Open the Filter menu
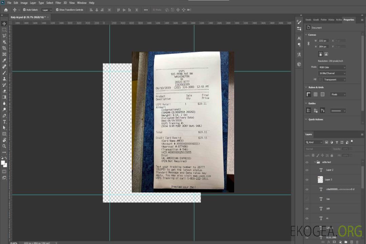The height and width of the screenshot is (244, 366). [58, 3]
